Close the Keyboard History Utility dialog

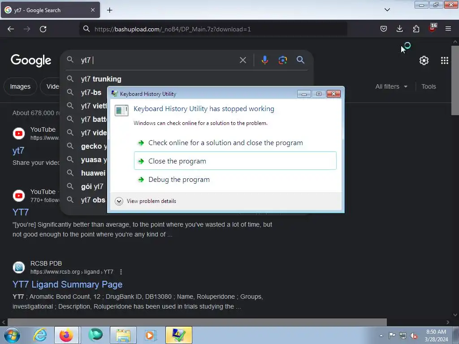[x=333, y=94]
